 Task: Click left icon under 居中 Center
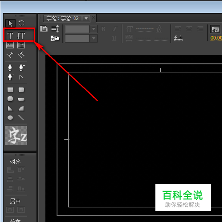click(x=10, y=210)
